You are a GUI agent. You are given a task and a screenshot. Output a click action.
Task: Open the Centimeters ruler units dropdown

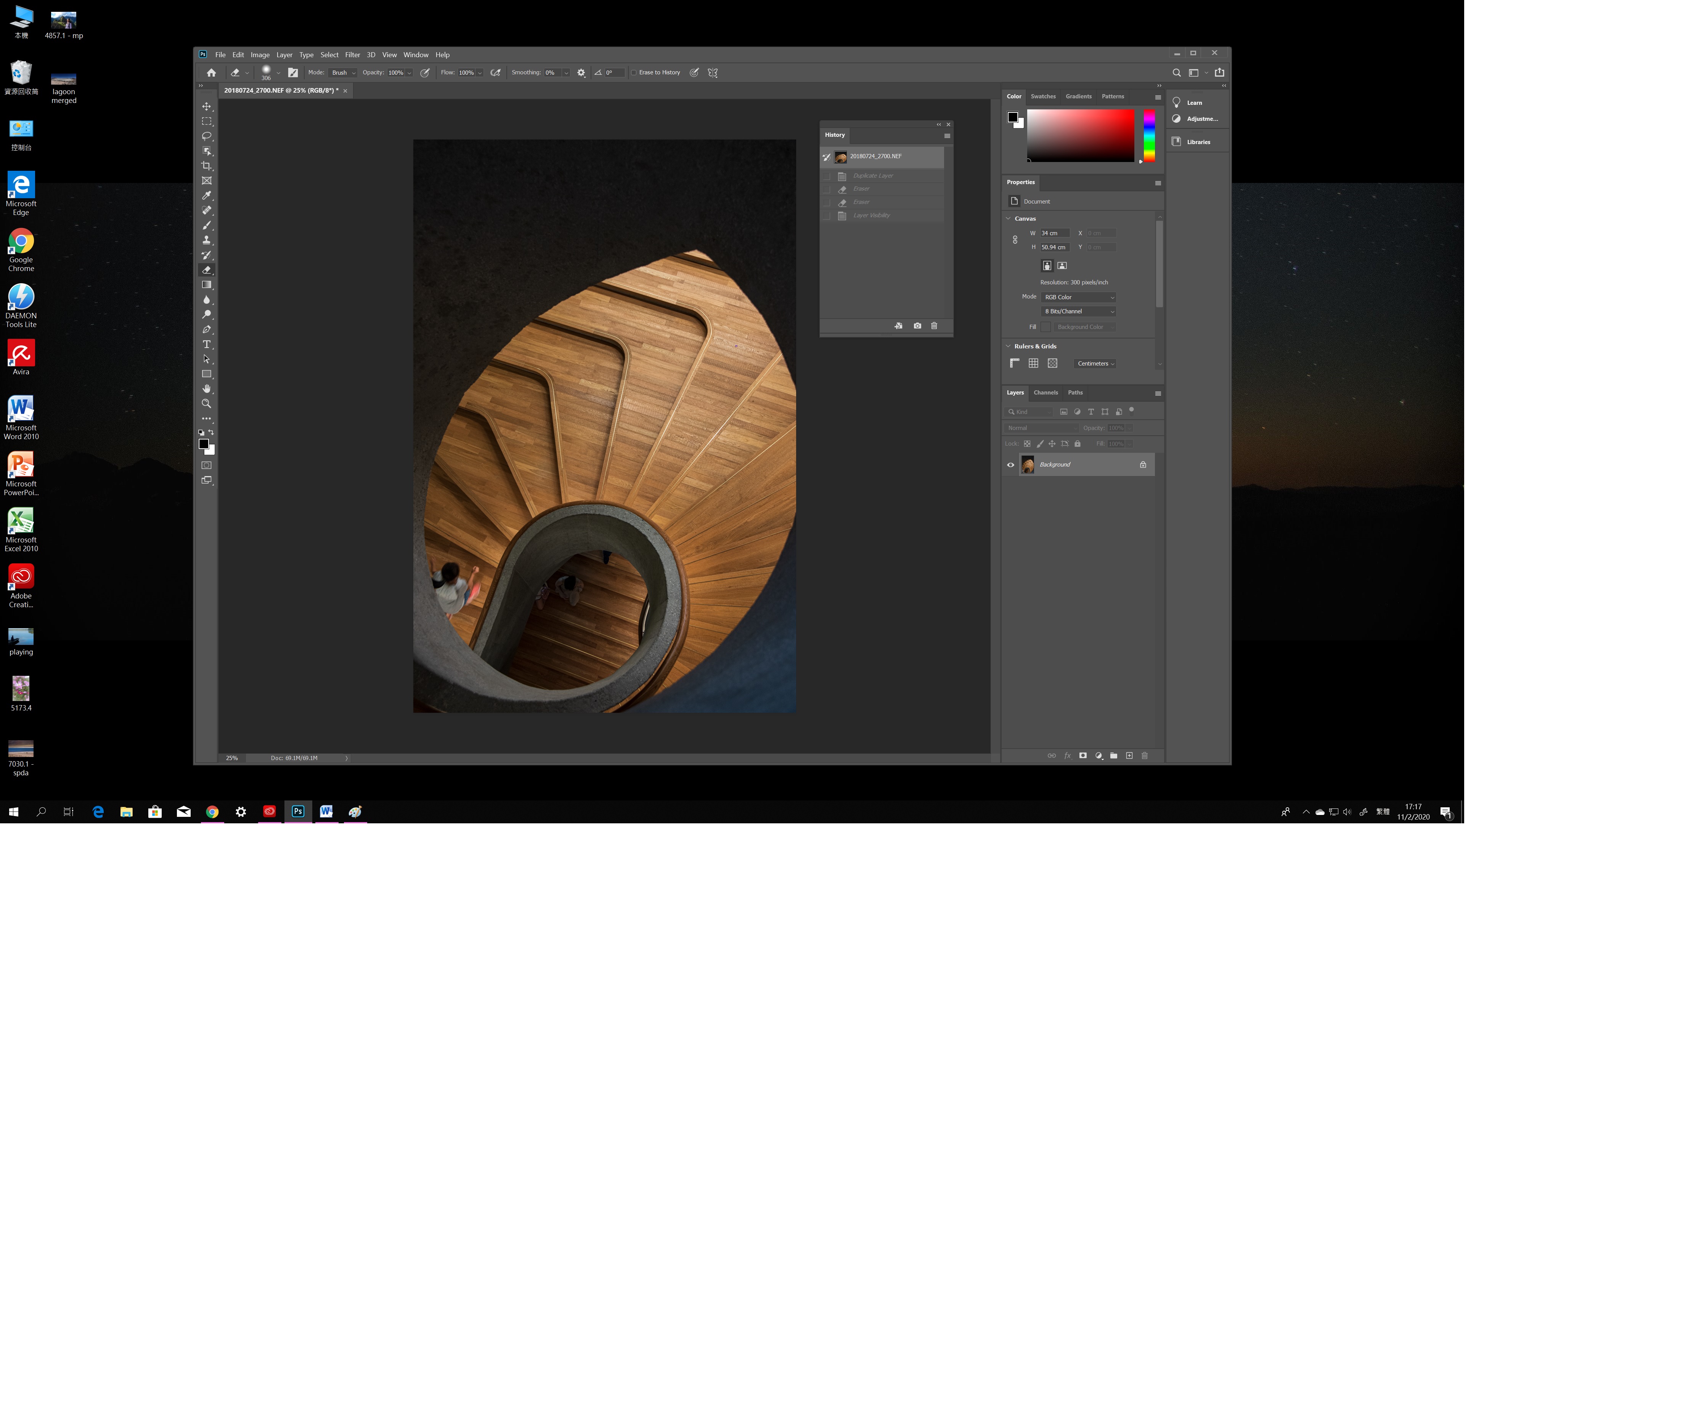pyautogui.click(x=1095, y=363)
